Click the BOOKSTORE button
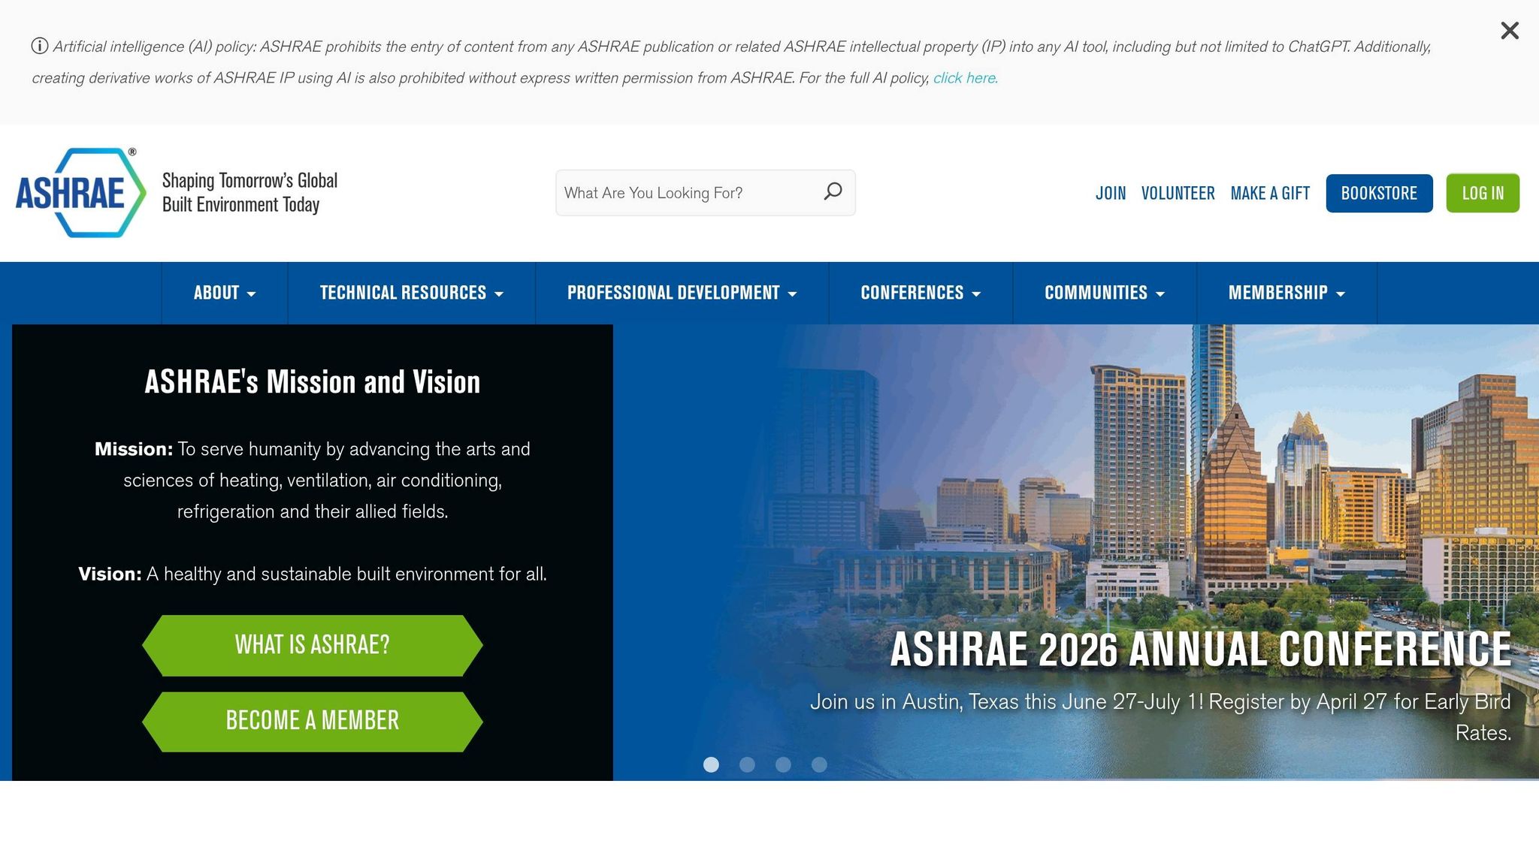This screenshot has height=865, width=1539. (1378, 192)
